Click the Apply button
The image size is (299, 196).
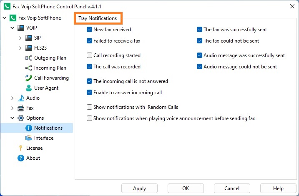139,188
